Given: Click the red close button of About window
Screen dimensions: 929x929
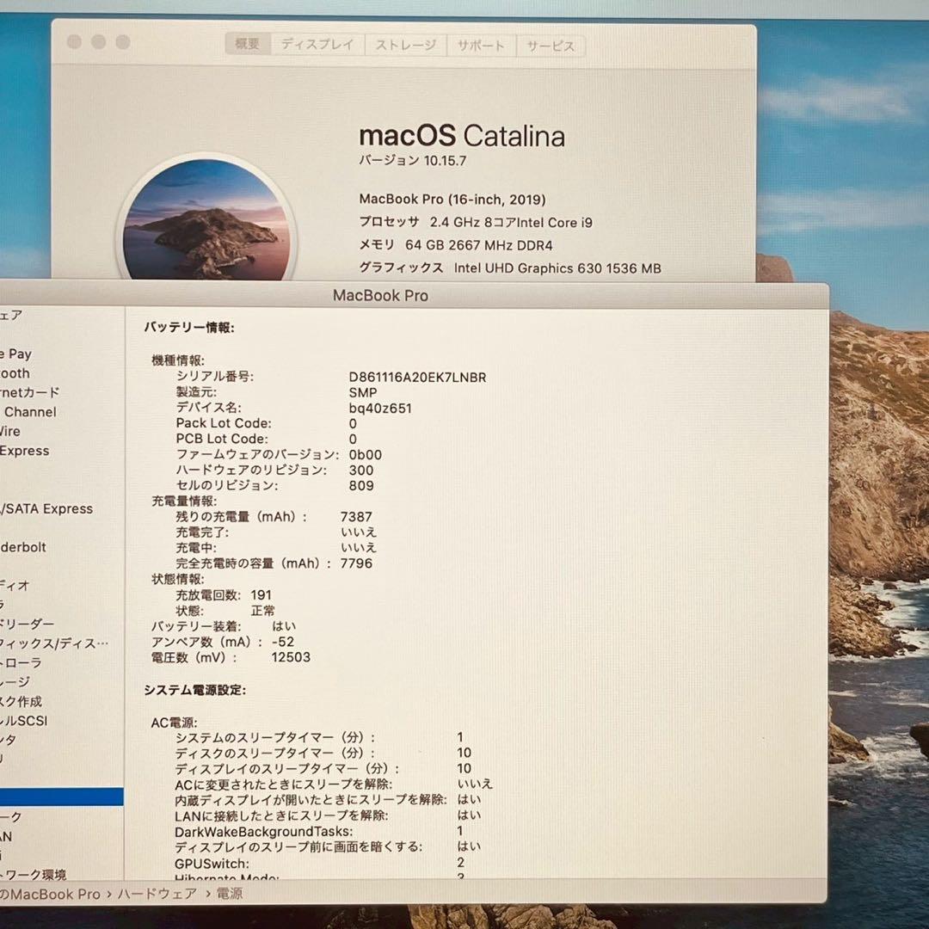Looking at the screenshot, I should point(74,42).
